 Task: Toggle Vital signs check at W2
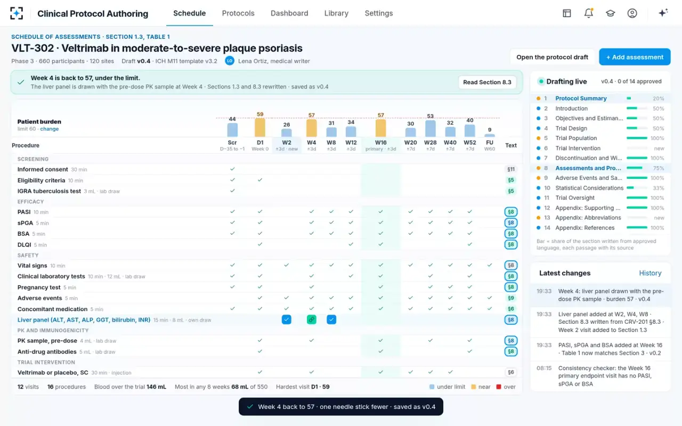(x=287, y=265)
